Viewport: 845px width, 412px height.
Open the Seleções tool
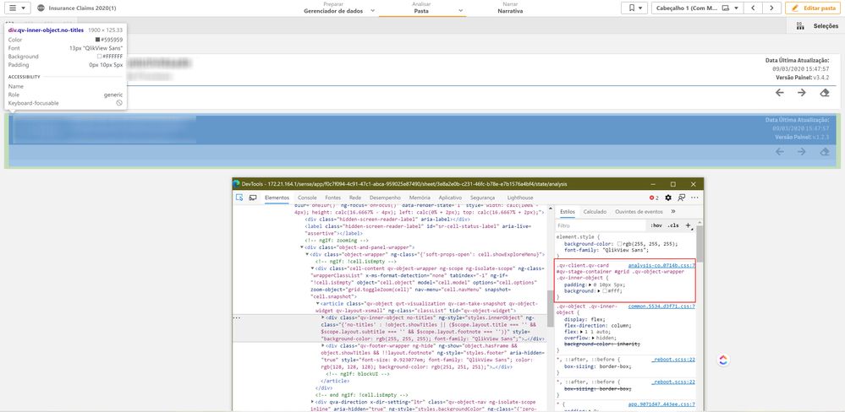point(816,26)
